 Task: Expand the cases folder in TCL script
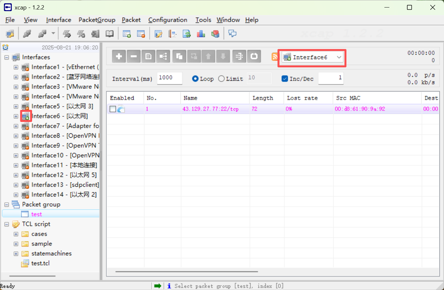click(16, 234)
